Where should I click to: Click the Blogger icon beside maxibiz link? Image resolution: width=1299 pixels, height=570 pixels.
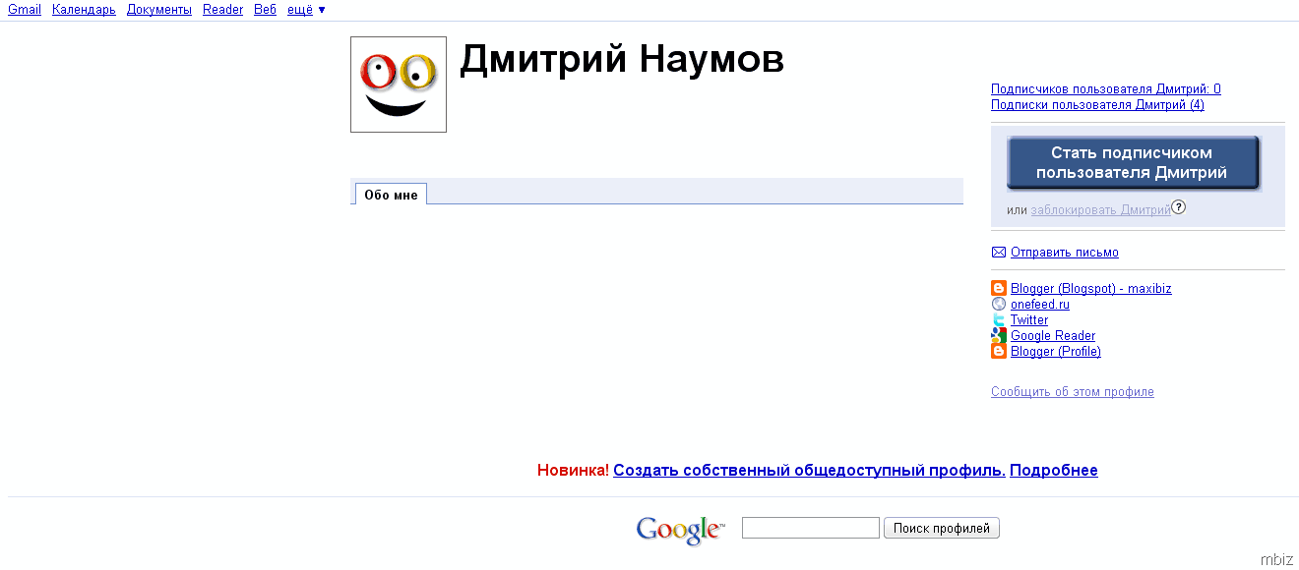click(x=999, y=289)
